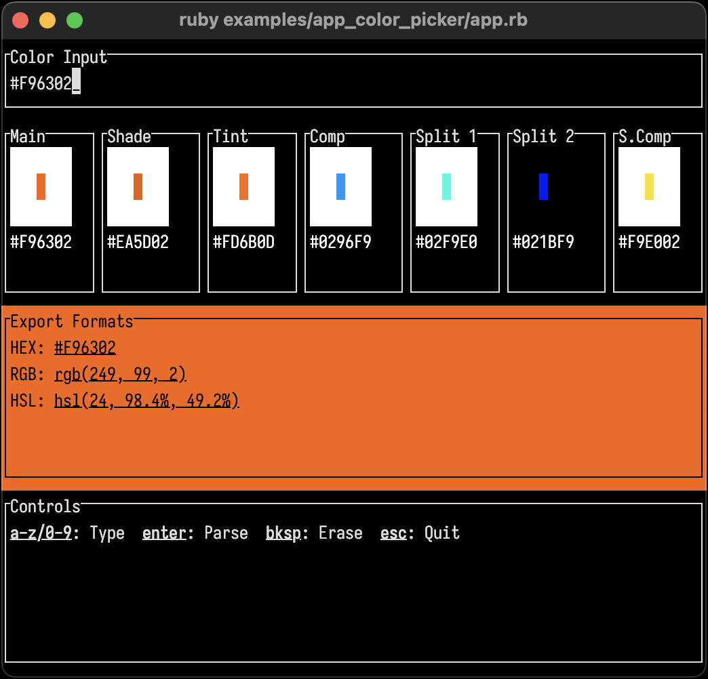
Task: Click the Tint panel title
Action: 231,136
